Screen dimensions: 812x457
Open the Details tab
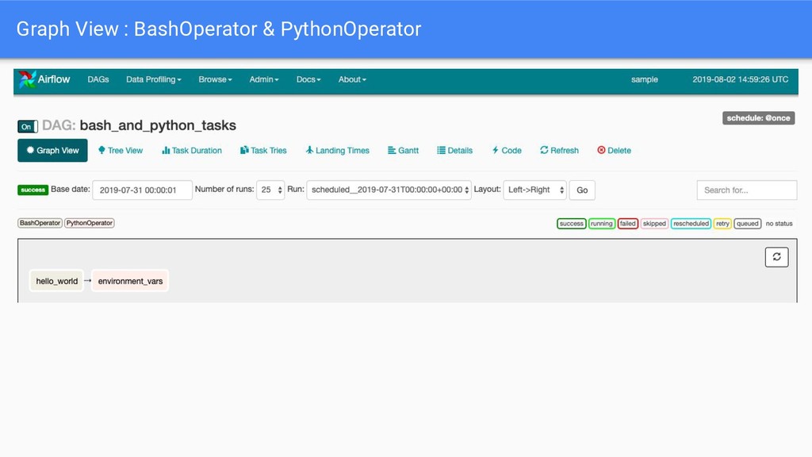point(454,150)
